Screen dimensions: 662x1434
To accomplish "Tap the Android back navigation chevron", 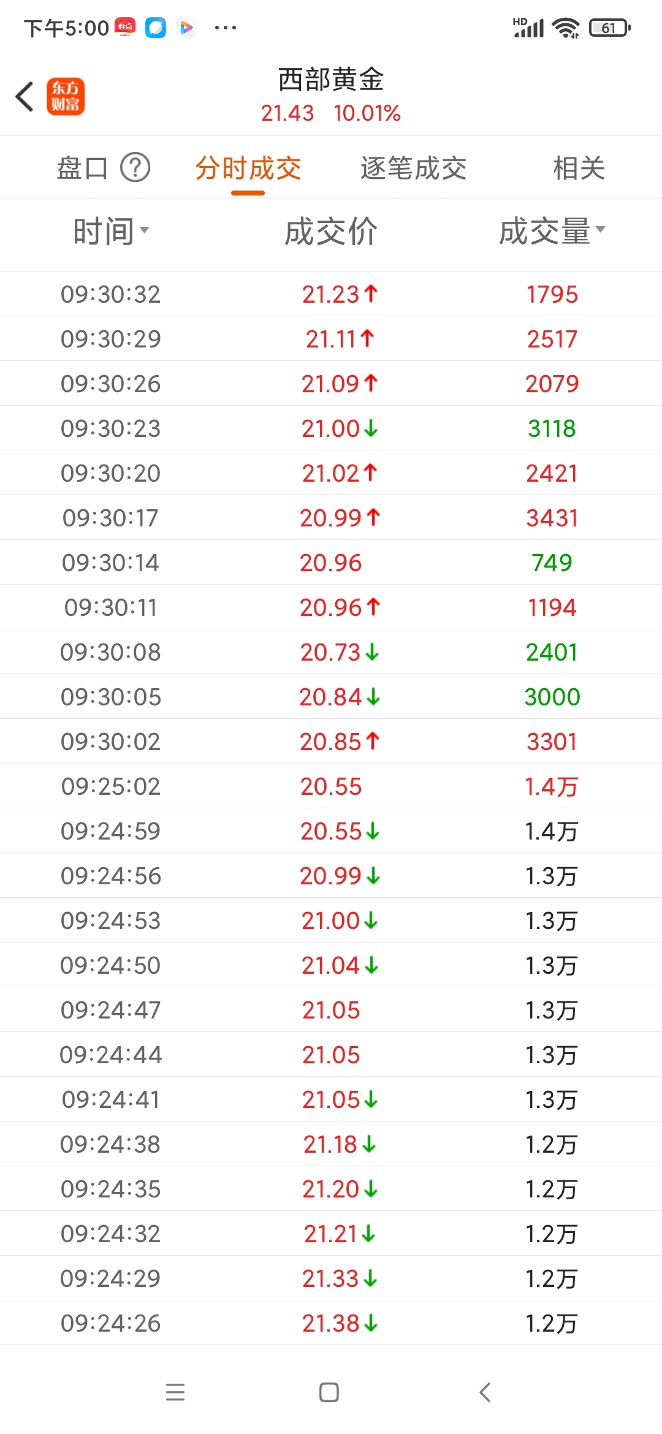I will (485, 1392).
